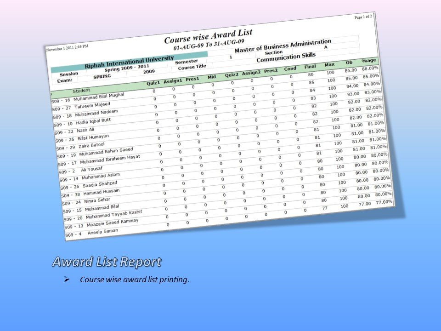This screenshot has width=441, height=331.
Task: Select student 'Zaira Batool'
Action: click(91, 146)
